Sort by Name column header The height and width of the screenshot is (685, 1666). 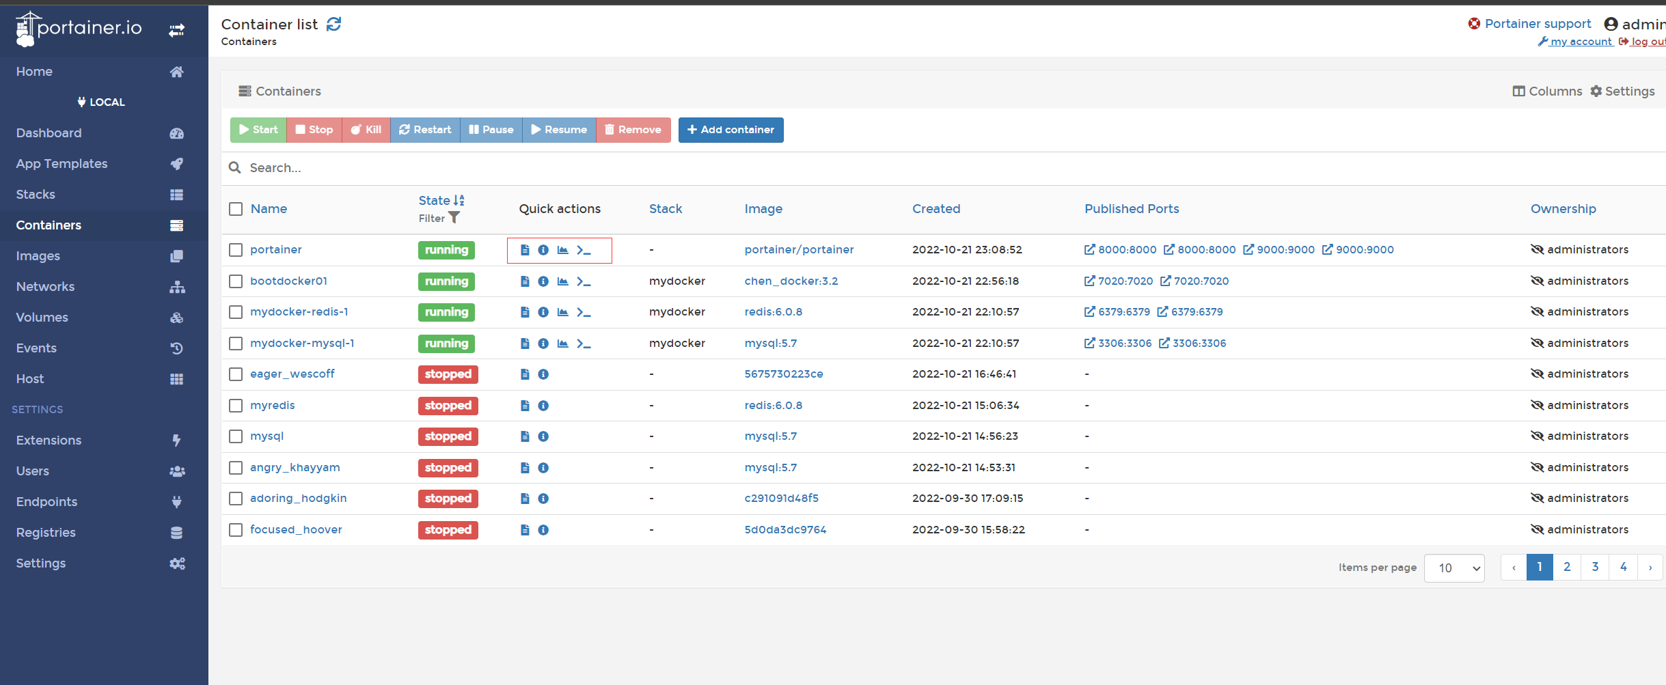click(x=269, y=209)
